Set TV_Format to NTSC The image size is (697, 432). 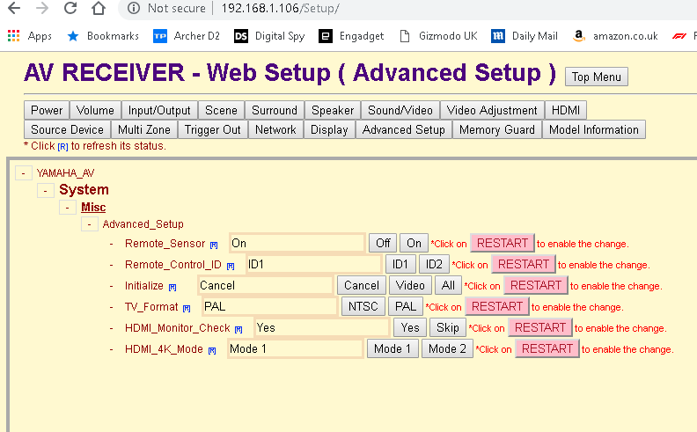pos(363,307)
